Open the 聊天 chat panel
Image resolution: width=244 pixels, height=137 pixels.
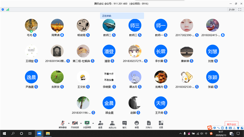(124, 123)
